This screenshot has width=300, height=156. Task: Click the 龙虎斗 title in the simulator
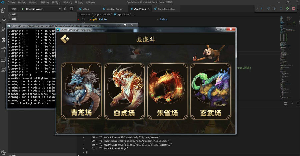pos(146,39)
